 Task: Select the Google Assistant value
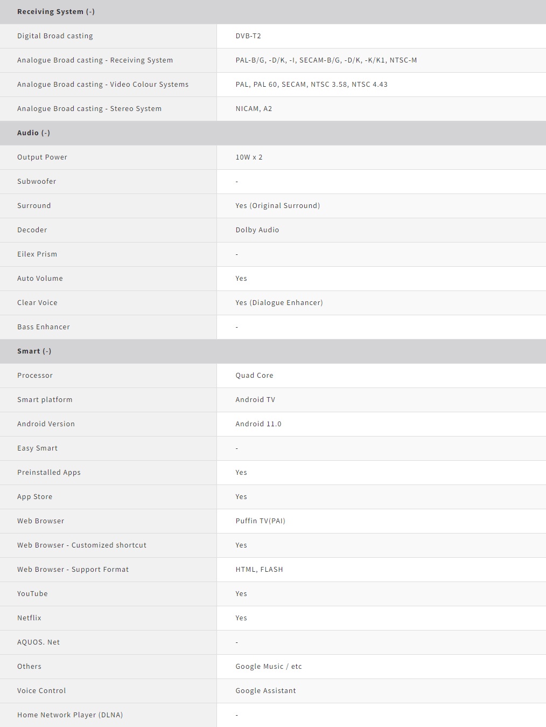pyautogui.click(x=266, y=690)
